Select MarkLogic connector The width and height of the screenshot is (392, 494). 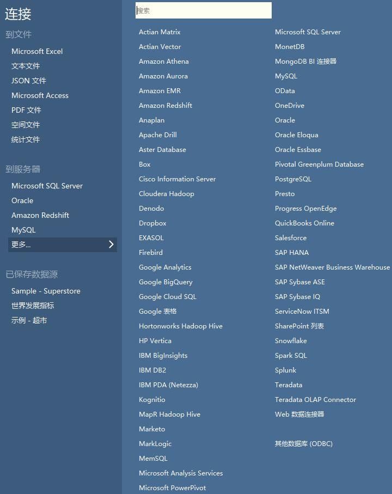(x=155, y=443)
